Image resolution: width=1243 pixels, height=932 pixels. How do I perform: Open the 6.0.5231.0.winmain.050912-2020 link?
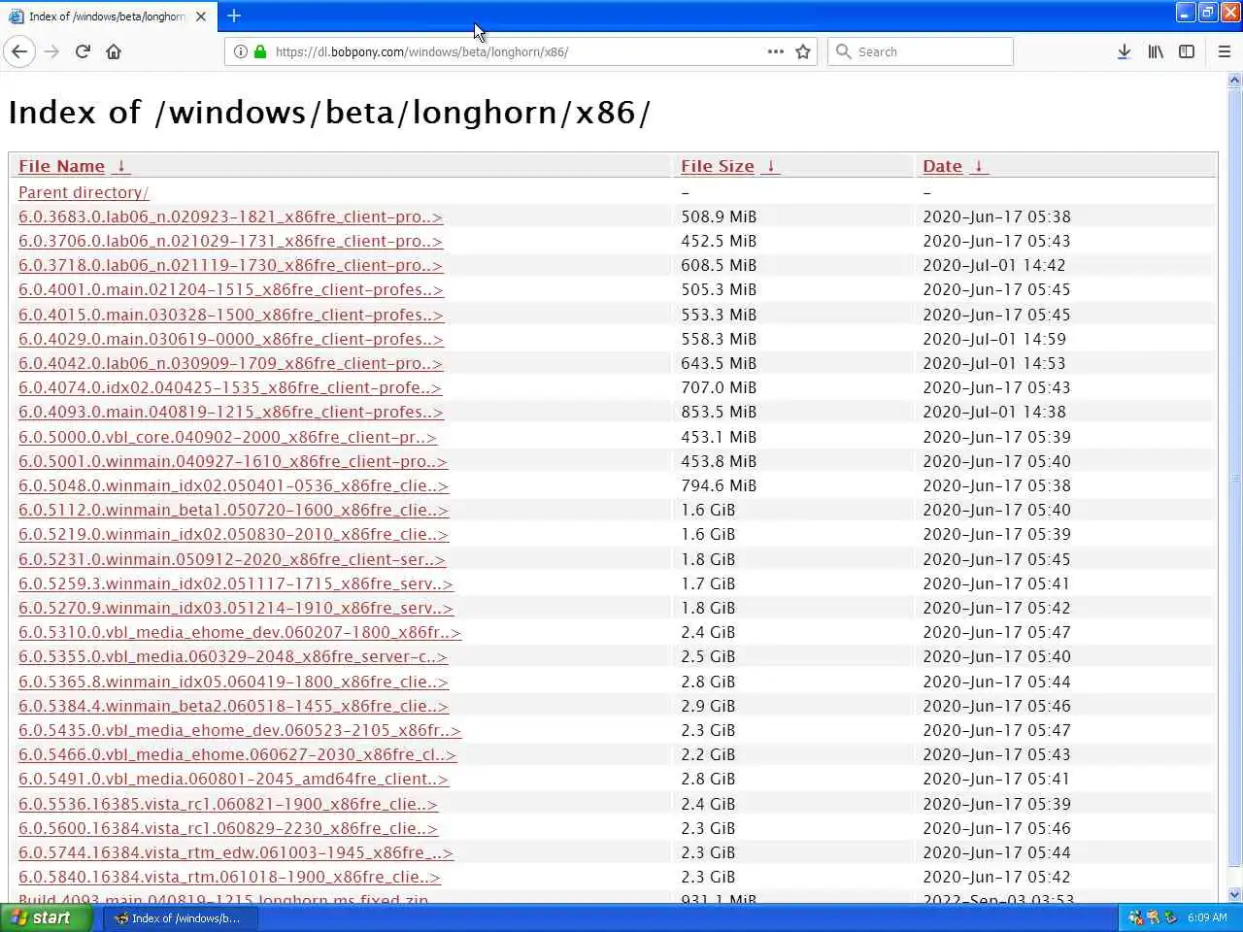pos(231,559)
